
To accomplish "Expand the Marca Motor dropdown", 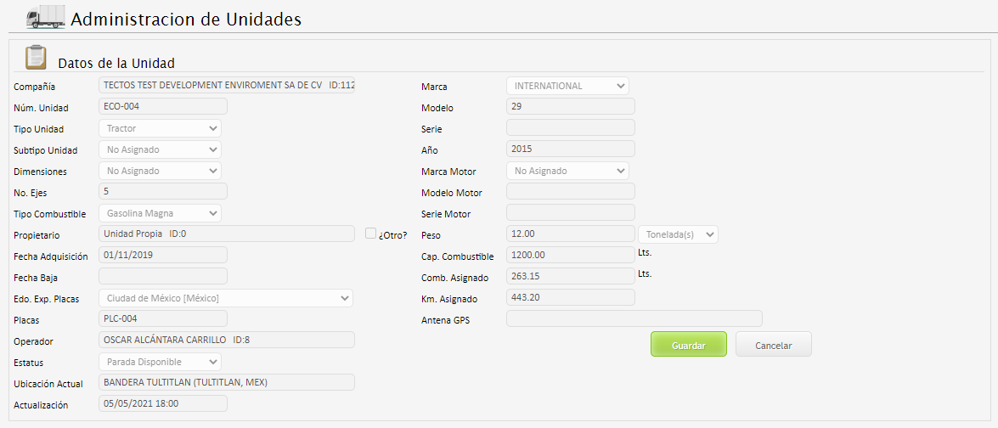I will [x=567, y=171].
